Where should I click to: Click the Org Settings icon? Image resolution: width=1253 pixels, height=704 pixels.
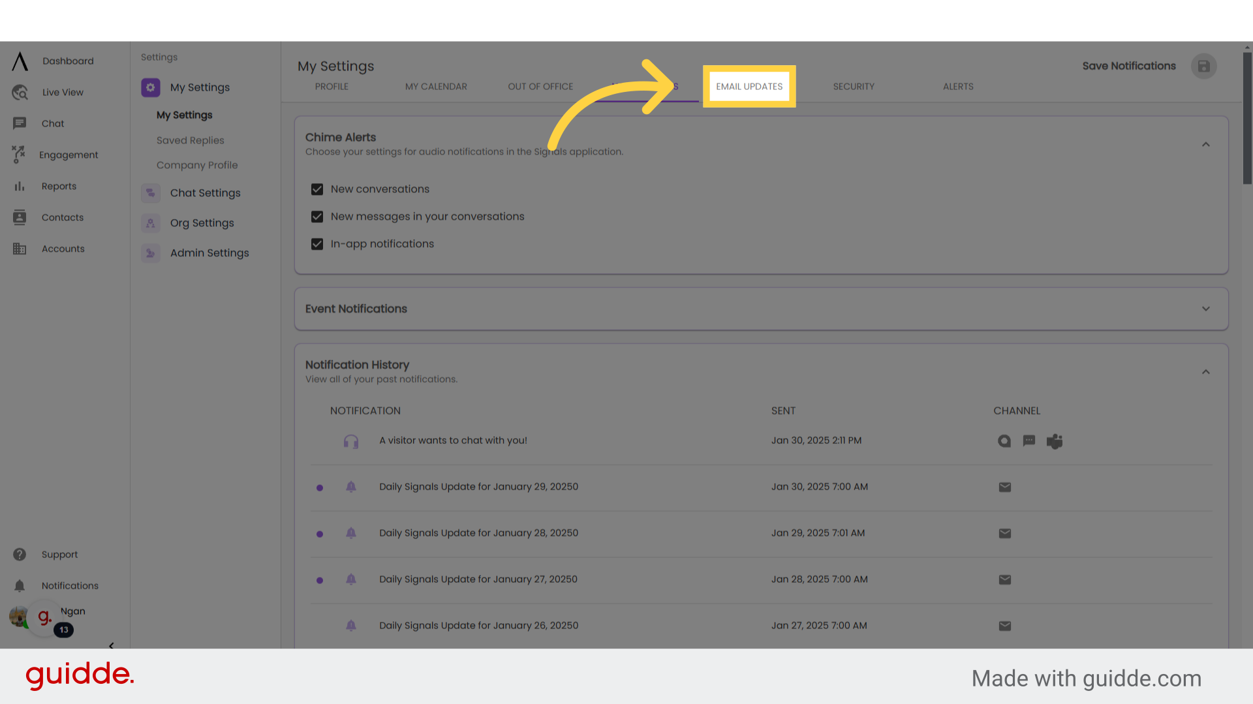tap(151, 223)
